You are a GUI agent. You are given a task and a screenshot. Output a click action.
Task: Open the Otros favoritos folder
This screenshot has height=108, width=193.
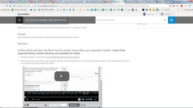pyautogui.click(x=187, y=10)
